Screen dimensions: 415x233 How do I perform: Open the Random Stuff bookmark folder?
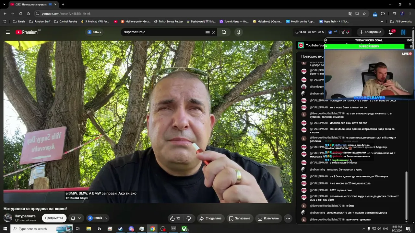click(x=40, y=22)
